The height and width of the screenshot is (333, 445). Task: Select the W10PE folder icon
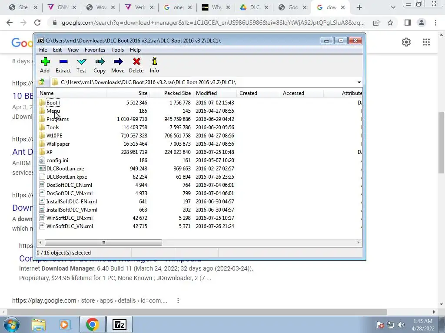(x=42, y=135)
